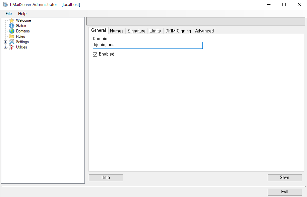The height and width of the screenshot is (197, 307).
Task: Select Status label in the tree
Action: 21,26
